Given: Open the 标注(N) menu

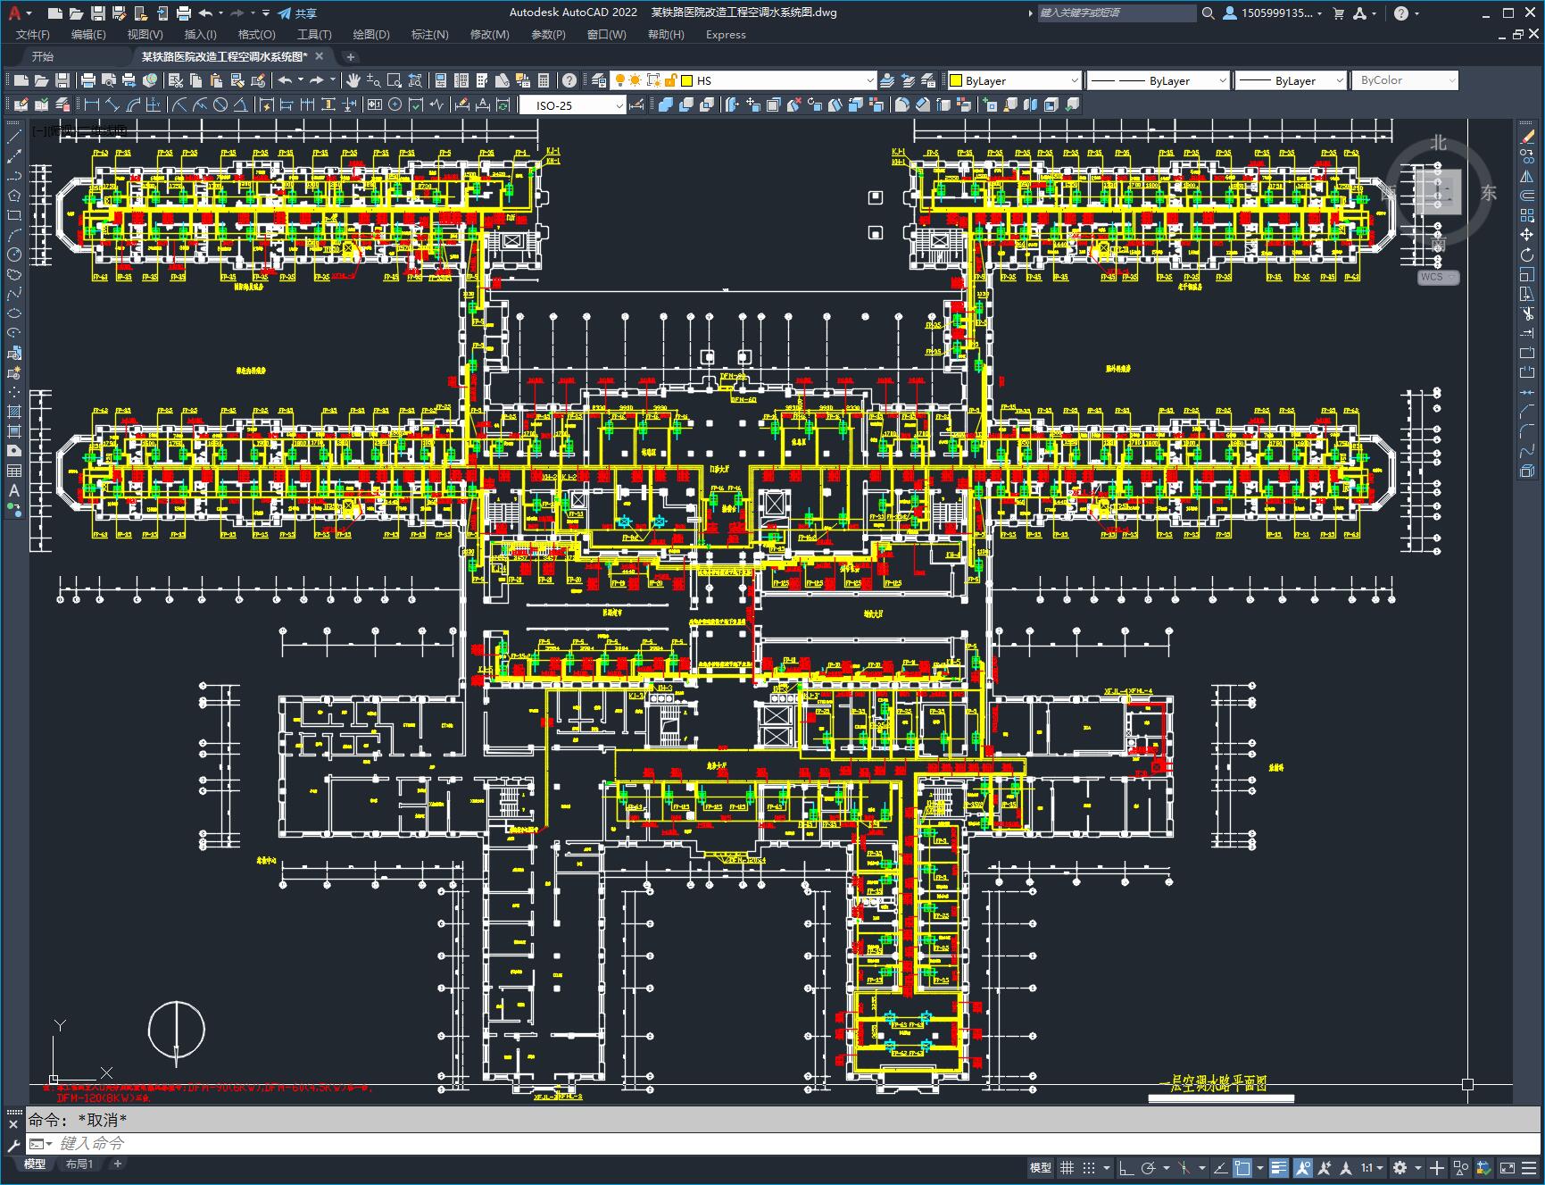Looking at the screenshot, I should coord(429,34).
